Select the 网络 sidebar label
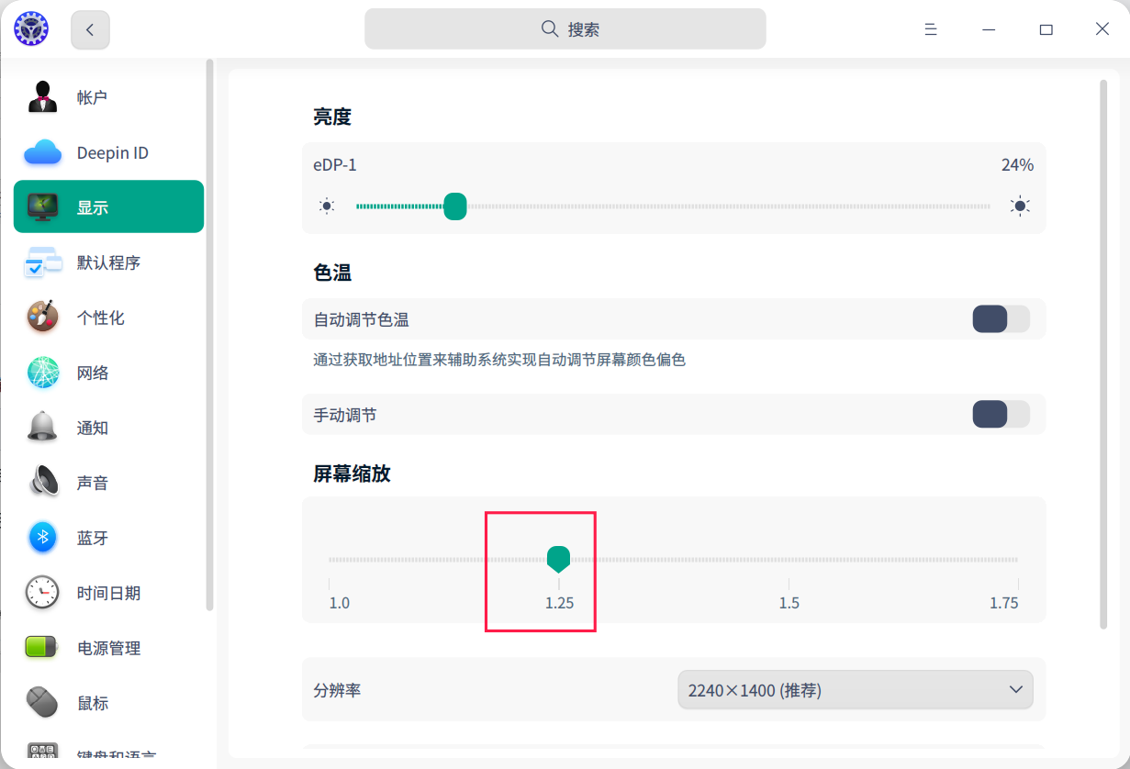 coord(93,373)
